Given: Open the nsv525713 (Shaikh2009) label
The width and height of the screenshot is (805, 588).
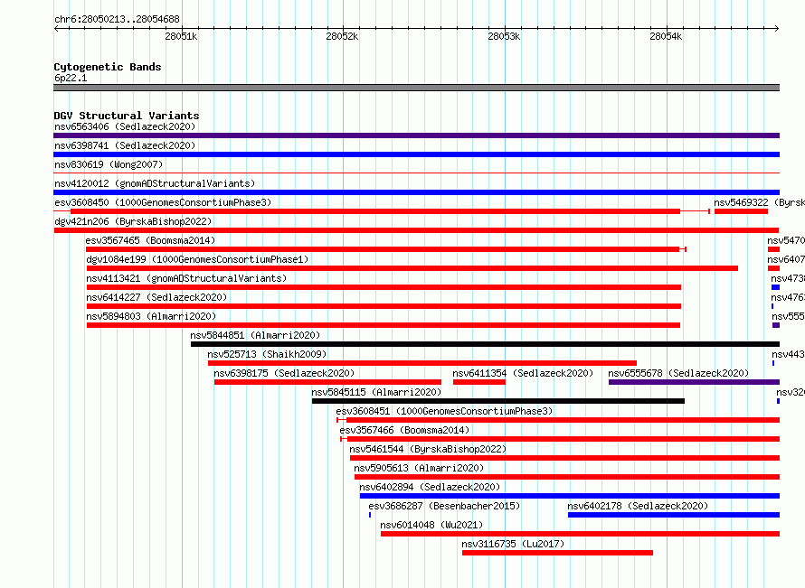Looking at the screenshot, I should pos(267,354).
